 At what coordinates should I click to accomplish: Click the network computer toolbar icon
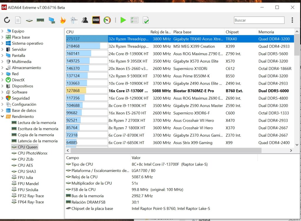(52, 20)
